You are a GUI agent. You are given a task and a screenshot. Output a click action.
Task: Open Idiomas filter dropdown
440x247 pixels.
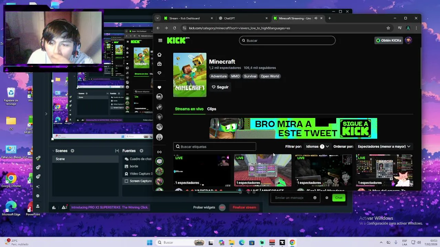317,146
